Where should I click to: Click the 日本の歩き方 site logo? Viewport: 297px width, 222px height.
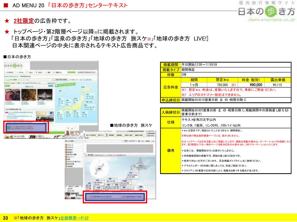[266, 11]
